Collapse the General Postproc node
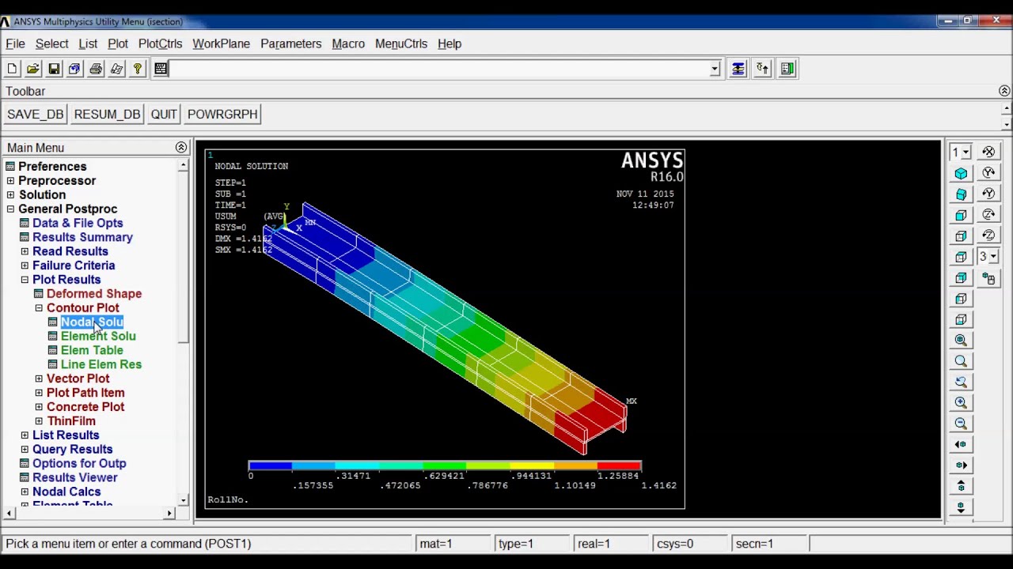 click(10, 209)
